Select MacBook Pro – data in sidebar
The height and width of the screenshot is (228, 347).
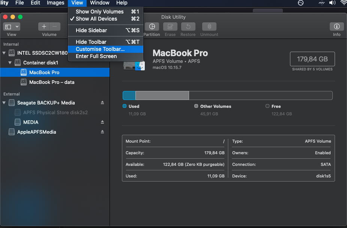[x=55, y=82]
